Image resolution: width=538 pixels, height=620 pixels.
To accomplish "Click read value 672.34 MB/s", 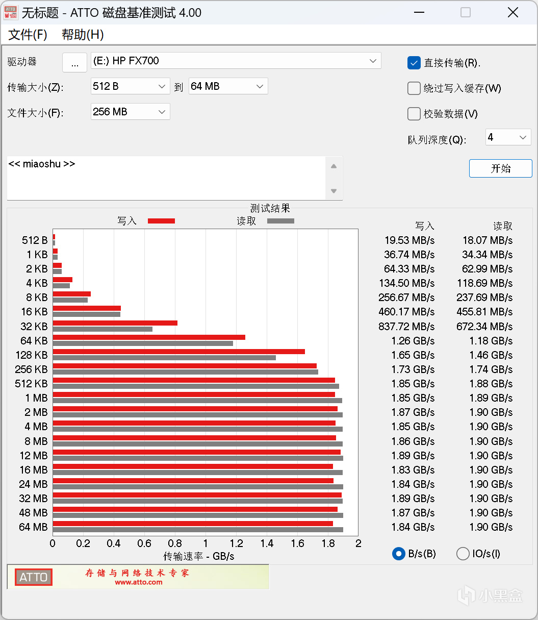I will [x=484, y=327].
